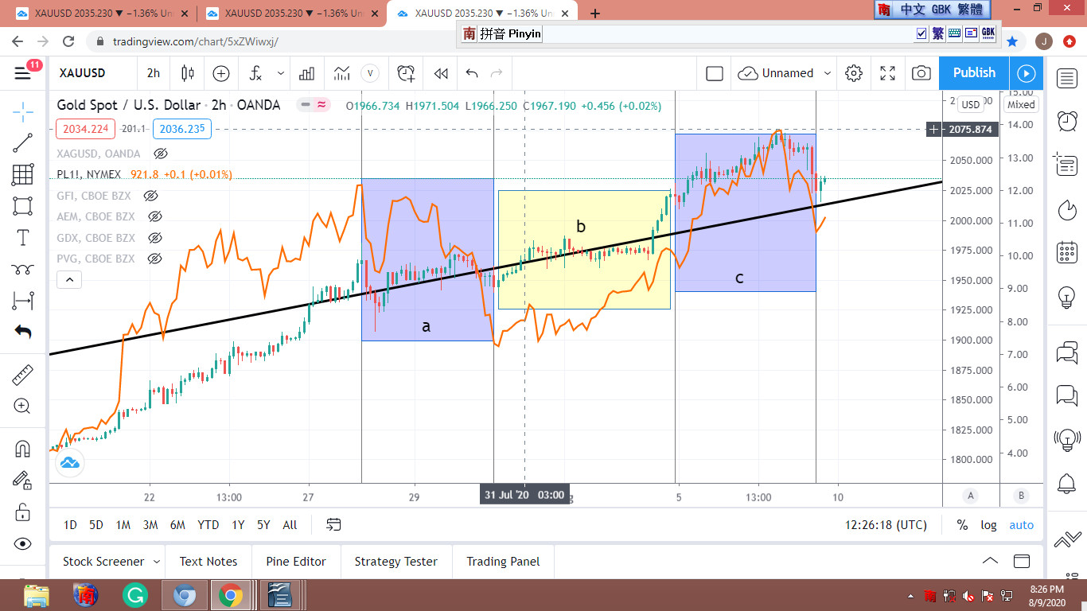The height and width of the screenshot is (611, 1087).
Task: Toggle visibility of XAGUSD comparison symbol
Action: (x=161, y=154)
